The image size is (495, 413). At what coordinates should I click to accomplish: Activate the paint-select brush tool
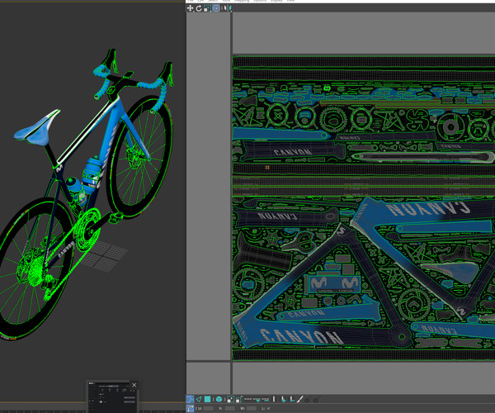(300, 399)
